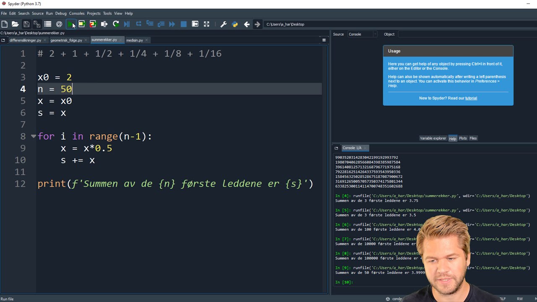The height and width of the screenshot is (302, 537).
Task: Continue debug execution icon
Action: (172, 24)
